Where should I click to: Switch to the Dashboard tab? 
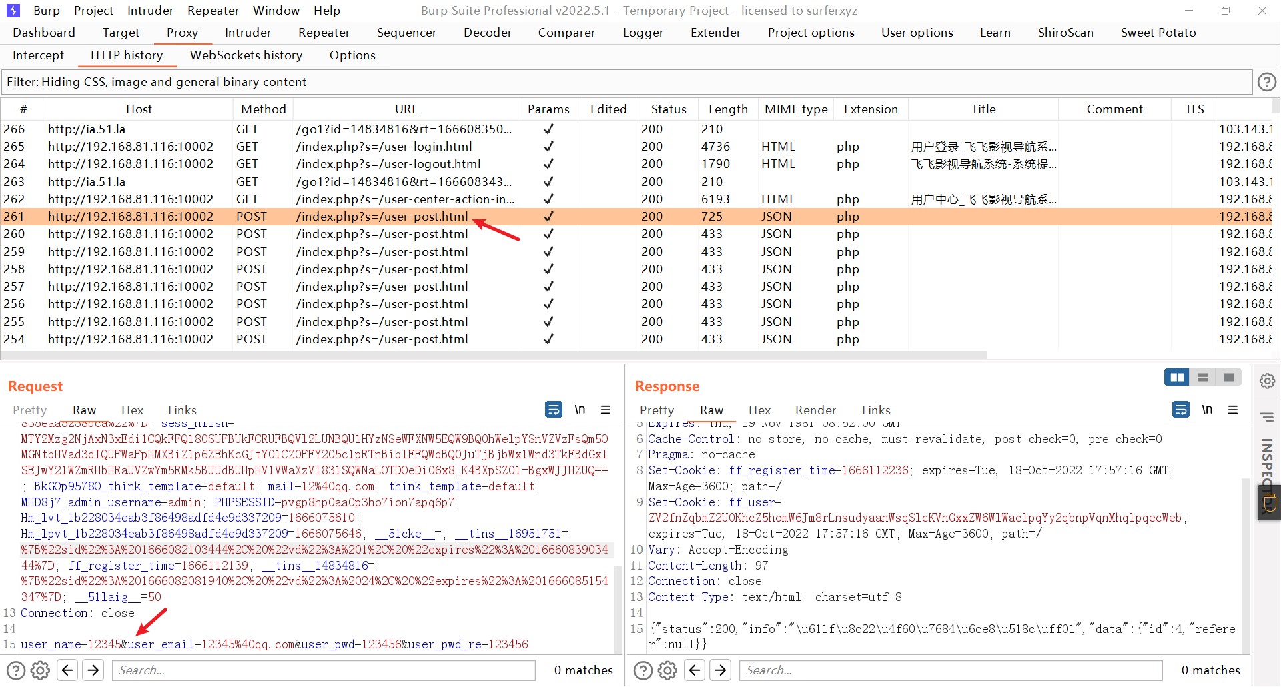[44, 33]
